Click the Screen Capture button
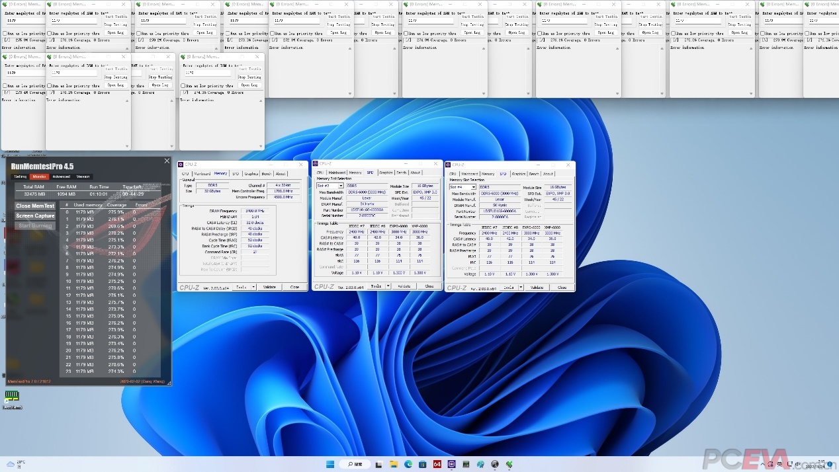 (36, 216)
